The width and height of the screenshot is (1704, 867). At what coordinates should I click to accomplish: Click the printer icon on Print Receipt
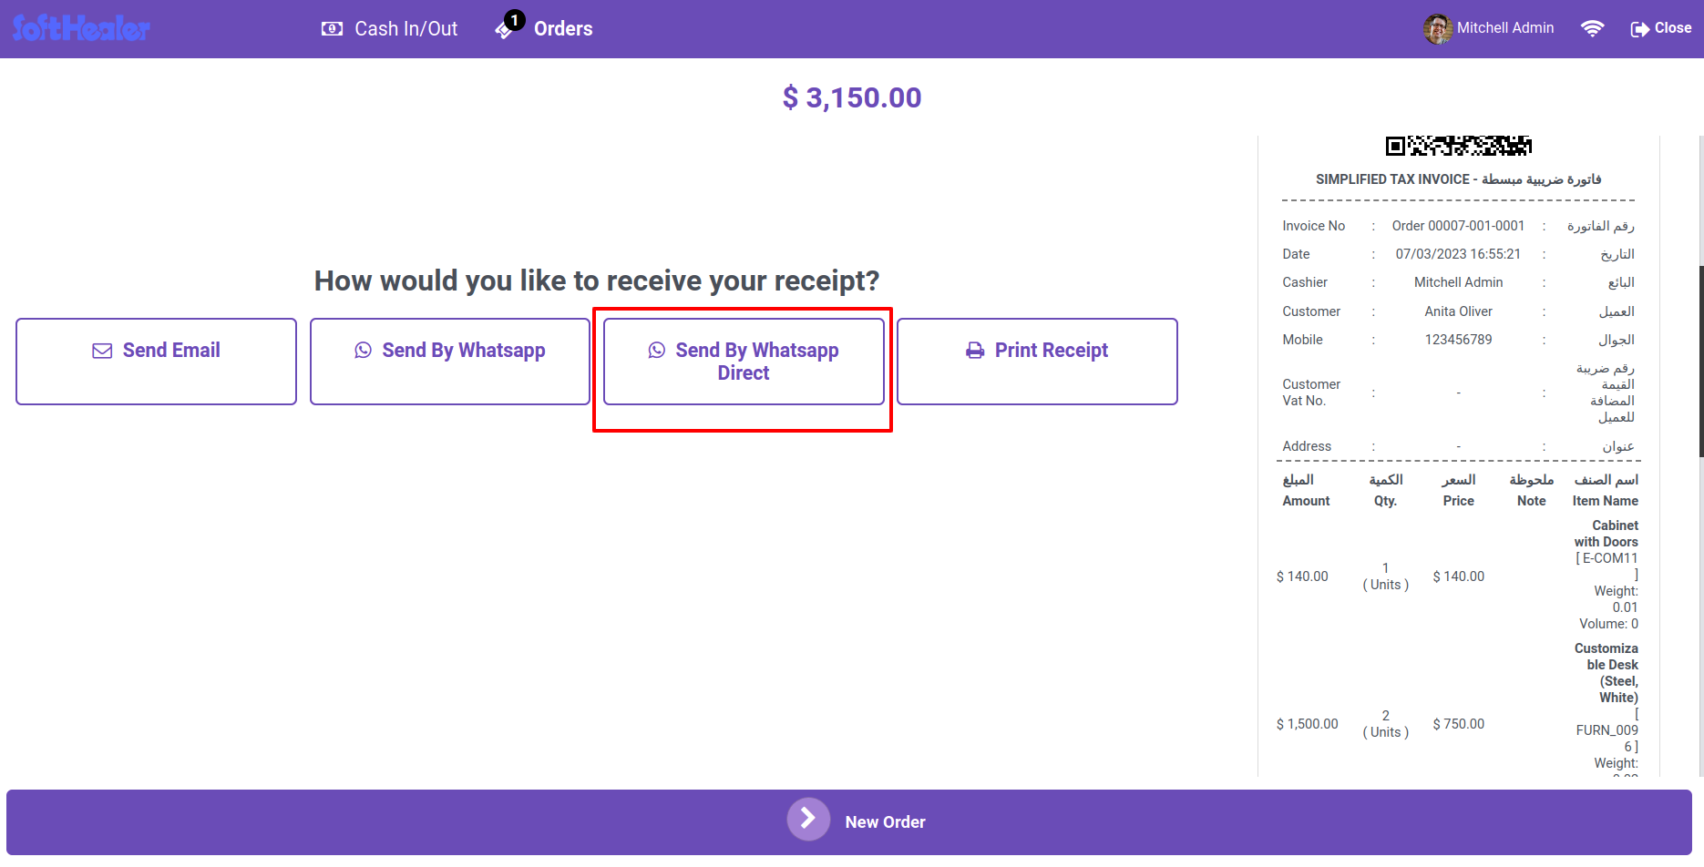pos(975,351)
